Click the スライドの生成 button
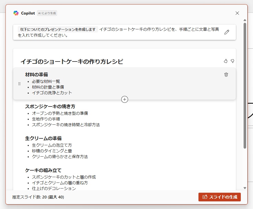 point(219,197)
